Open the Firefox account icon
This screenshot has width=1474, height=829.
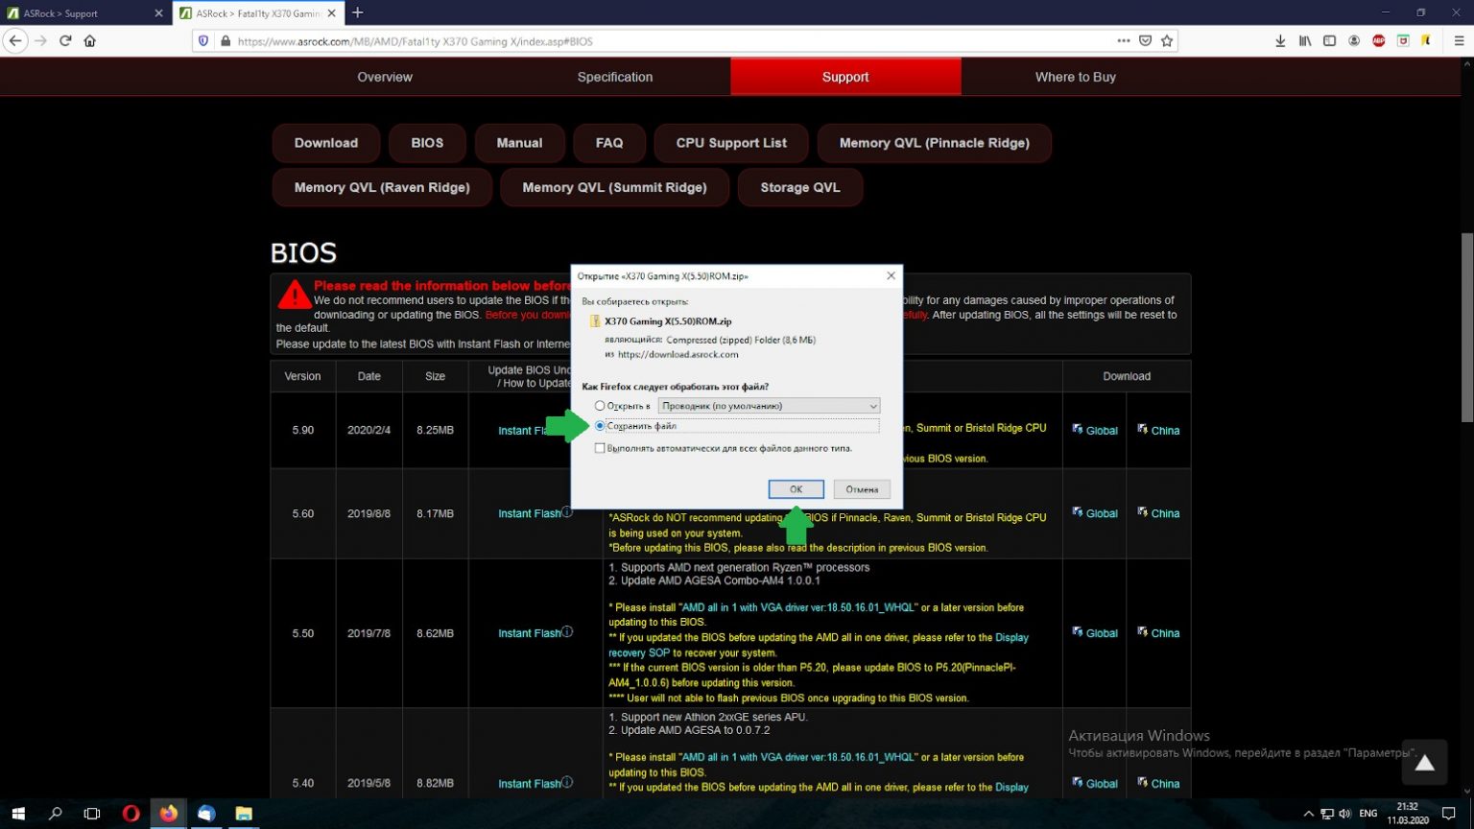click(x=1354, y=40)
